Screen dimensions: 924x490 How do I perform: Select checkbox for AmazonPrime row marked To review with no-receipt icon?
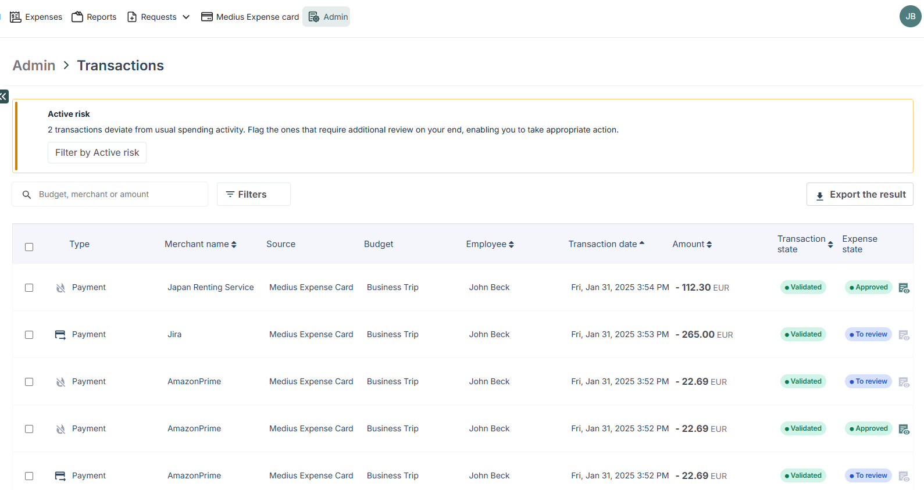[x=29, y=382]
